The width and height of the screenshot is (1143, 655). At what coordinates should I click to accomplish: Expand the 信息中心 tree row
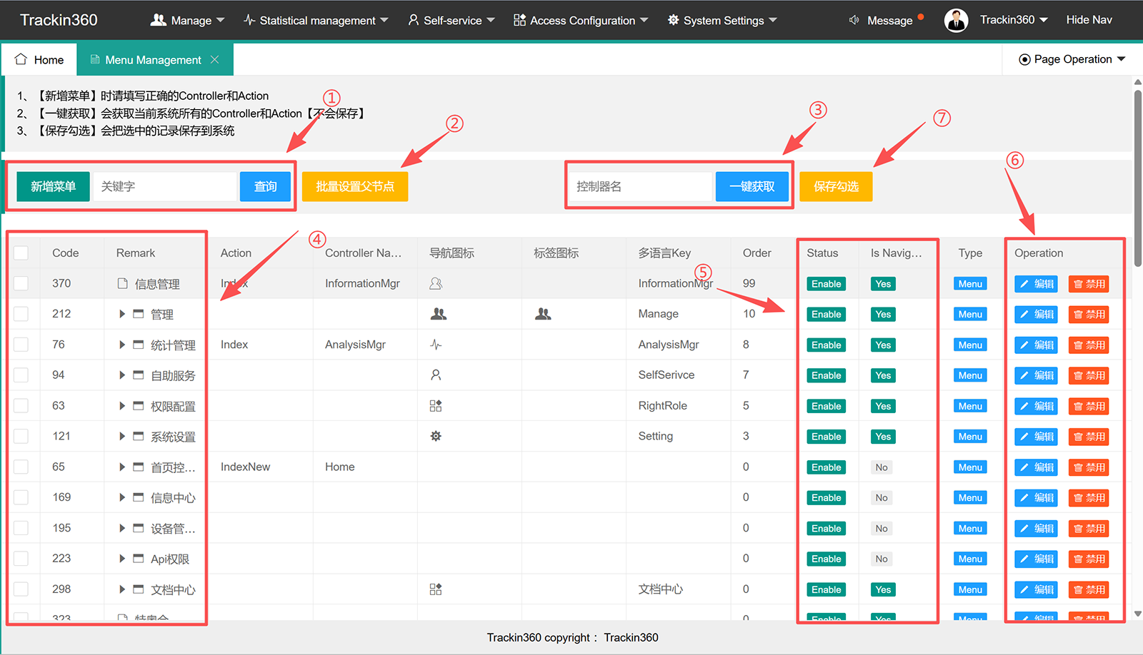point(122,497)
